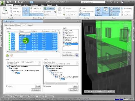Switch to the Report tab in Clash Detective
Screen dimensions: 135x101
coord(30,25)
